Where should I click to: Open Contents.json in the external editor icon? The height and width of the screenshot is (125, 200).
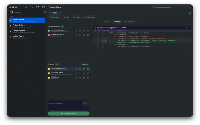tap(76, 73)
